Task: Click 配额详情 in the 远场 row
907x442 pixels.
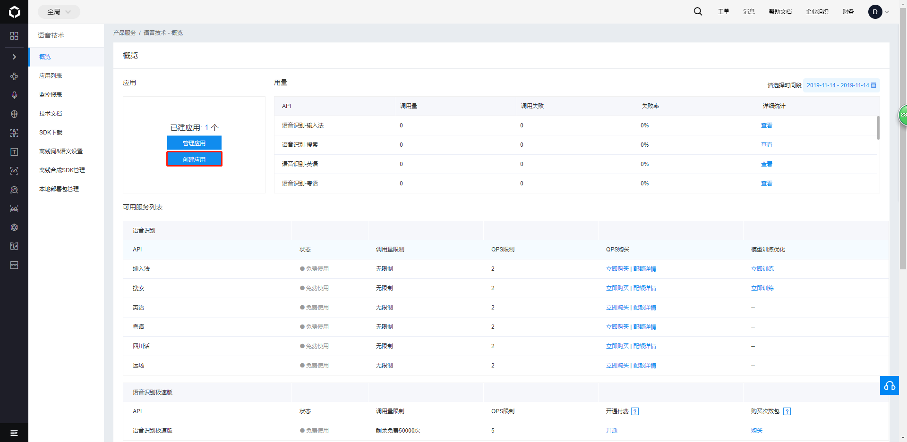Action: pyautogui.click(x=645, y=366)
